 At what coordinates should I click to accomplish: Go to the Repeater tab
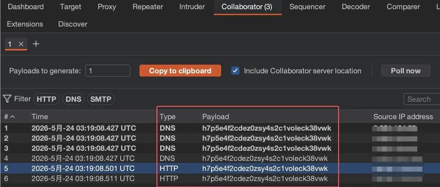(x=148, y=7)
